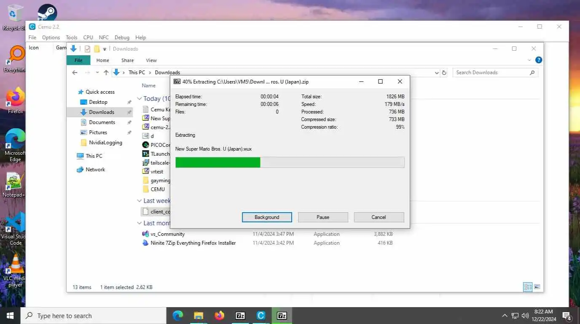Open Edge from the taskbar

(x=178, y=316)
